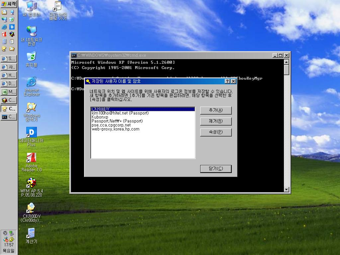The height and width of the screenshot is (255, 340).
Task: Click the yellow security shield tray icon
Action: (x=12, y=239)
